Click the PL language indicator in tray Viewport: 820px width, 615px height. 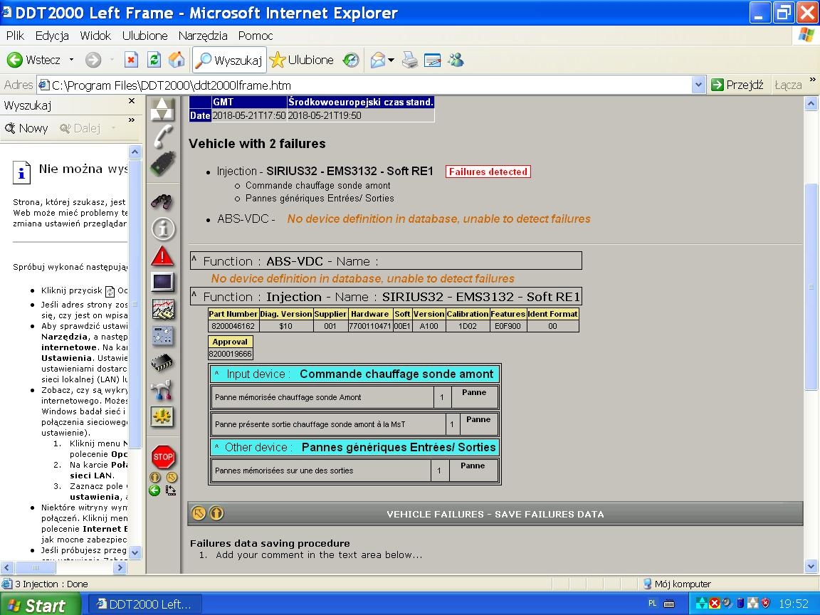point(652,604)
